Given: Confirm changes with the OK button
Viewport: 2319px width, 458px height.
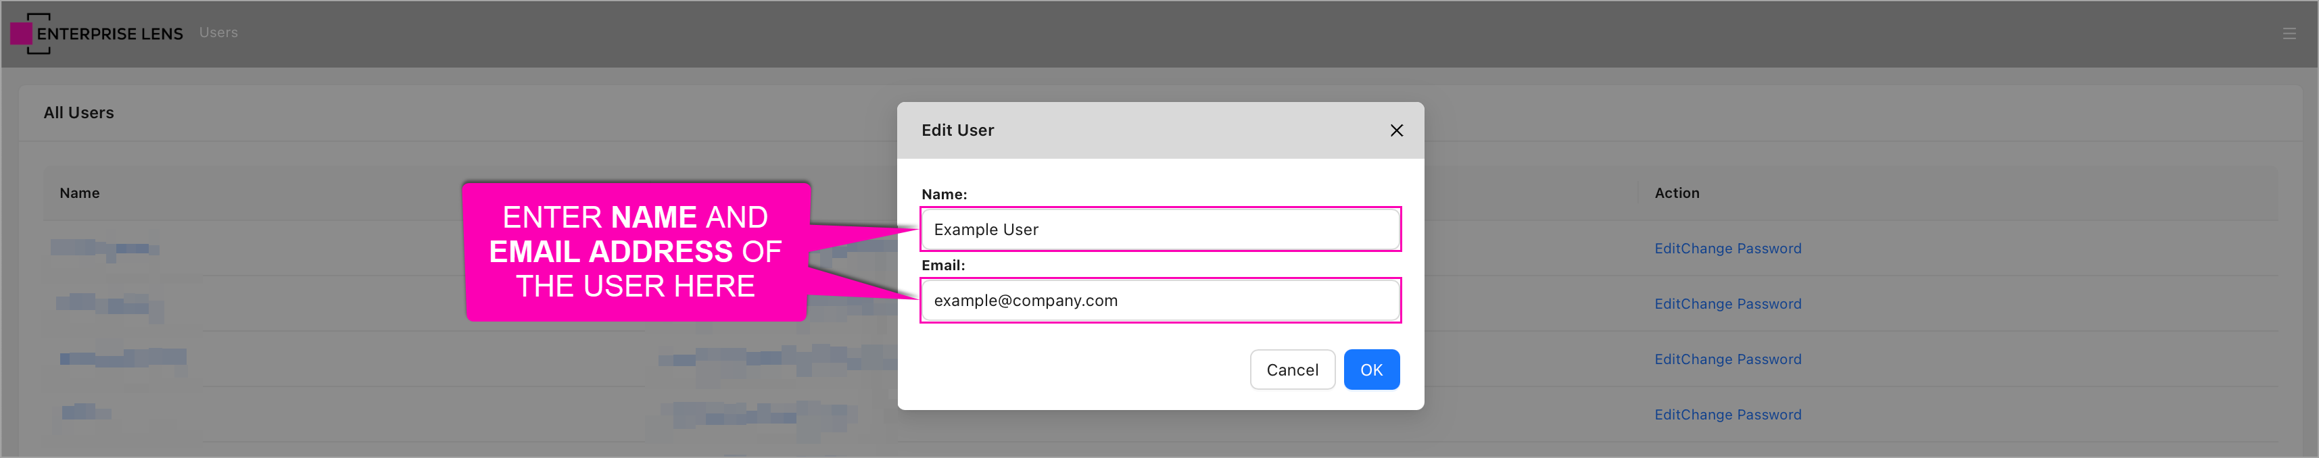Looking at the screenshot, I should click(x=1370, y=370).
